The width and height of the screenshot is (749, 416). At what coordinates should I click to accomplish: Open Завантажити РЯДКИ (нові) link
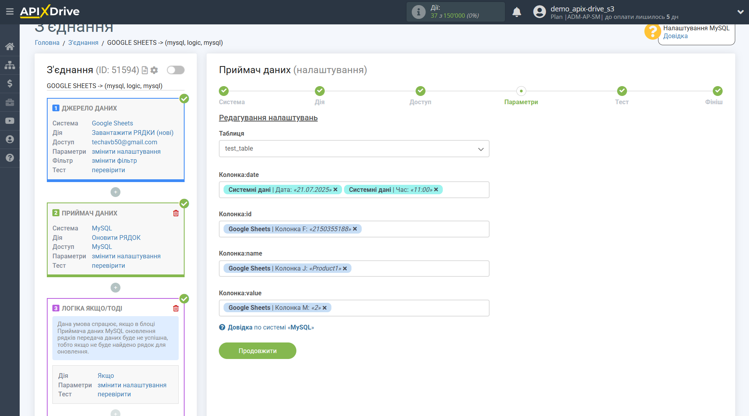[133, 133]
